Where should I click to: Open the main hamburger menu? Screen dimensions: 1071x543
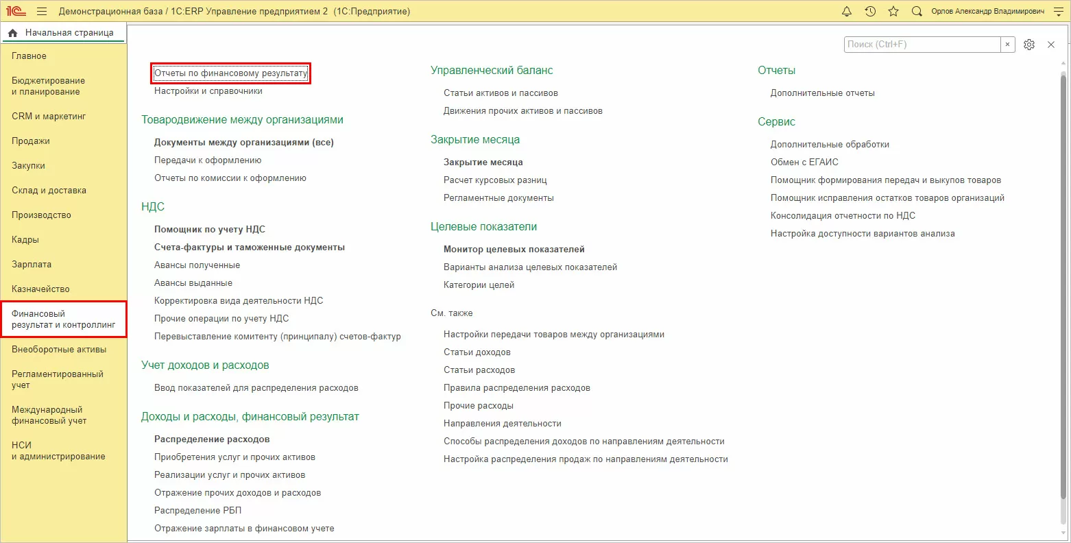click(42, 11)
